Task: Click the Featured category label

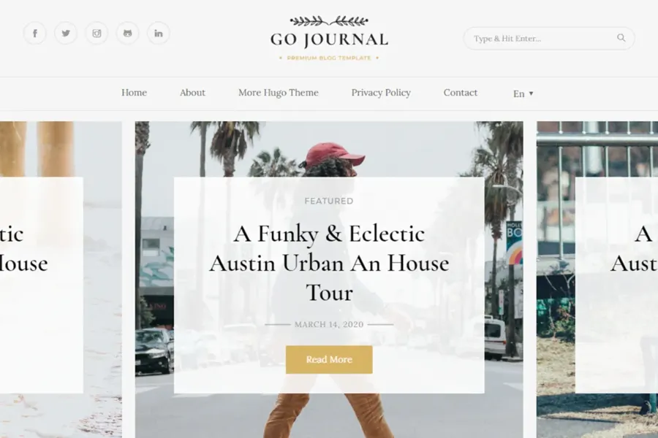Action: tap(329, 201)
